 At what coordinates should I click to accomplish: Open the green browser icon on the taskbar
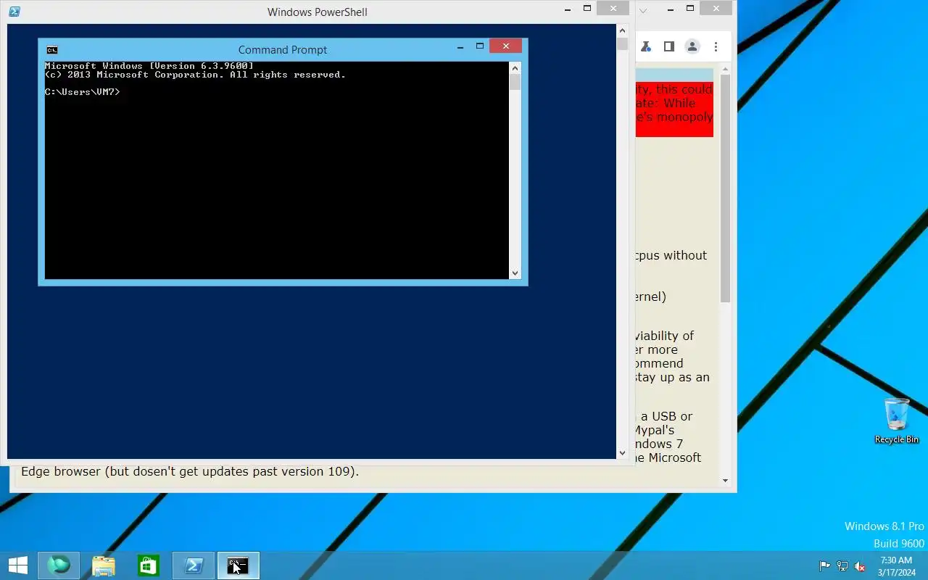point(59,565)
